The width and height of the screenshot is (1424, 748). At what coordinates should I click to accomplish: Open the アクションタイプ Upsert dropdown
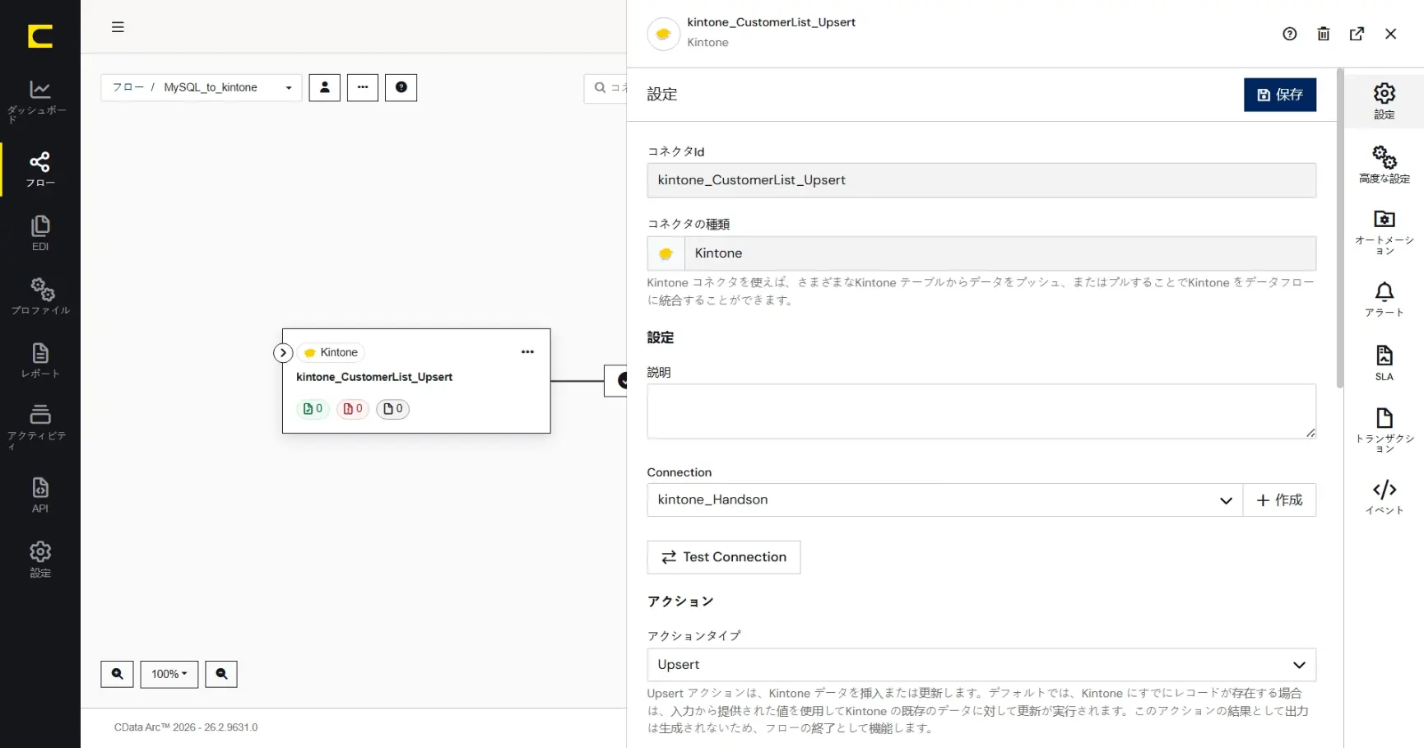(981, 665)
